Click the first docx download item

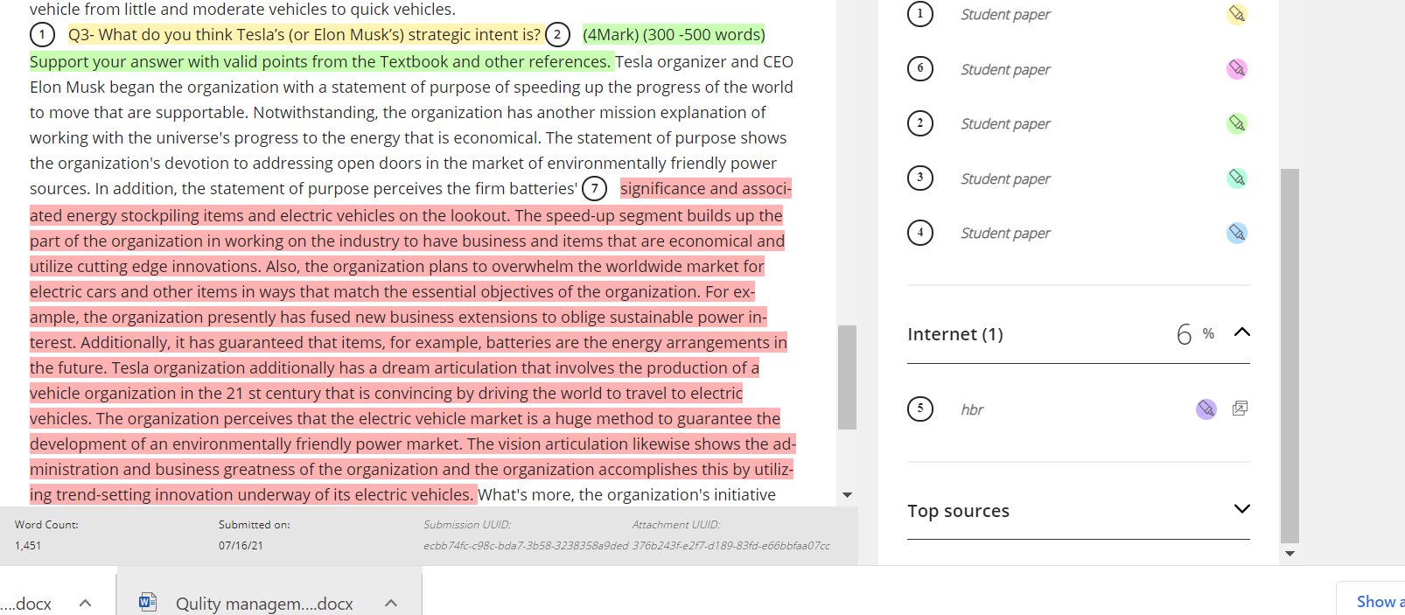click(x=26, y=604)
